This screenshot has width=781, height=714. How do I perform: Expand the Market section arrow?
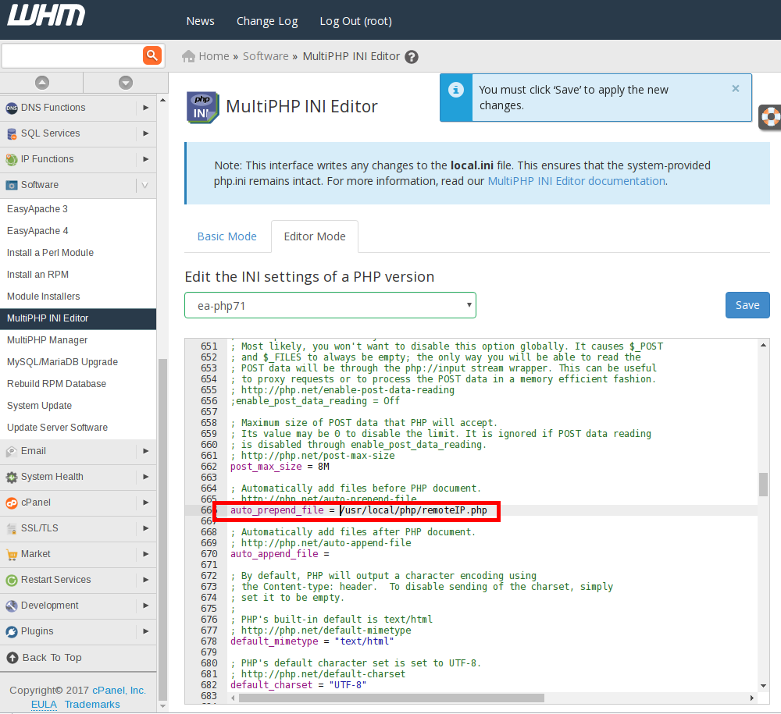click(x=145, y=554)
